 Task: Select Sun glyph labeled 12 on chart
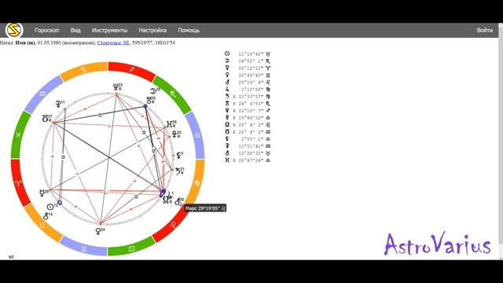point(50,207)
